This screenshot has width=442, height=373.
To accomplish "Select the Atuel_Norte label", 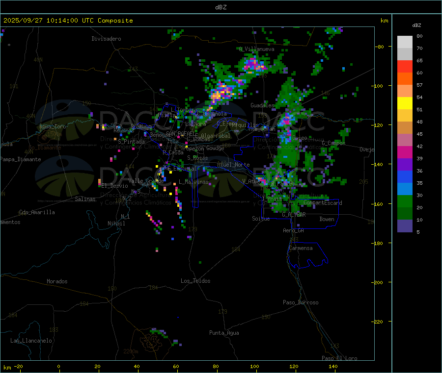I will 233,165.
